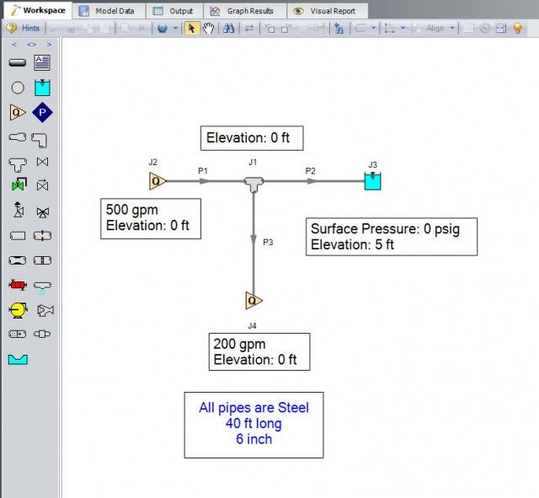Pick the Reservoir junction from toolbox
539x498 pixels.
pos(42,87)
